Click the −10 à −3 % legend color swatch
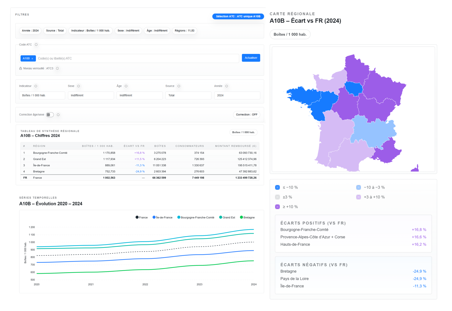Image resolution: width=452 pixels, height=311 pixels. (359, 187)
